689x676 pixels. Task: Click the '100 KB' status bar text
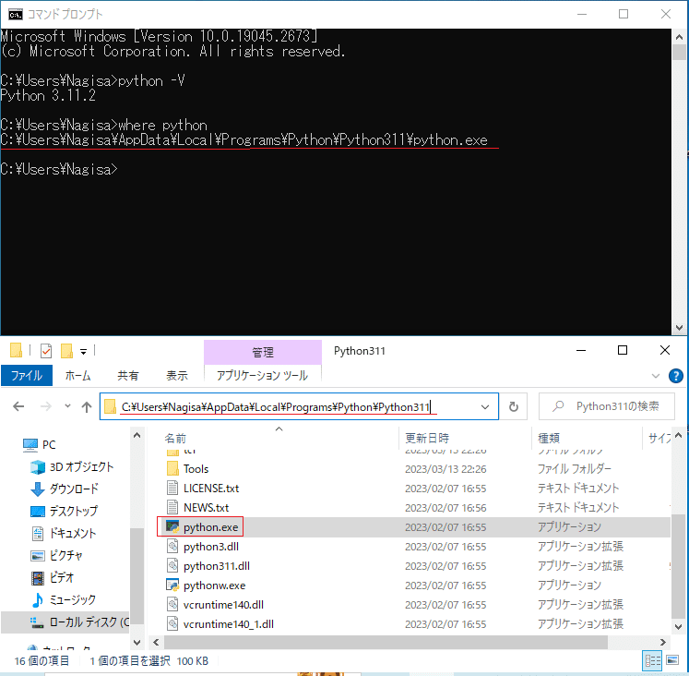pyautogui.click(x=193, y=660)
